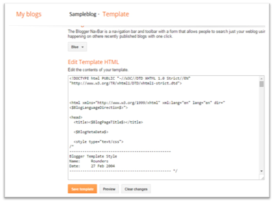Click the code editor scrollbar thumb
Screen dimensions: 274x203
pyautogui.click(x=262, y=84)
